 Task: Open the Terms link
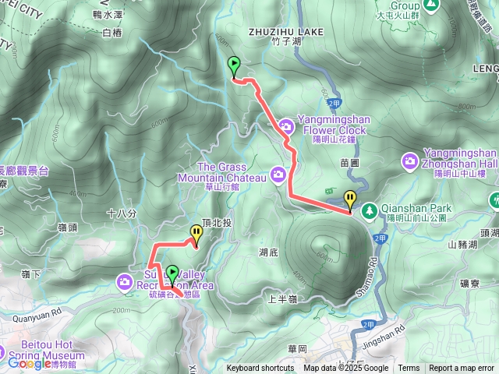(x=409, y=369)
